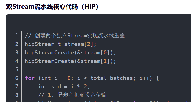
Task: Click line number 2 in gutter
Action: pos(17,44)
